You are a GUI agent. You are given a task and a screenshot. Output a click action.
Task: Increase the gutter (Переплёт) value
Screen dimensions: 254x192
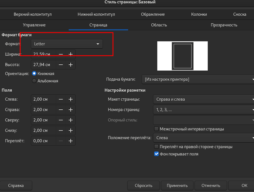click(x=71, y=141)
